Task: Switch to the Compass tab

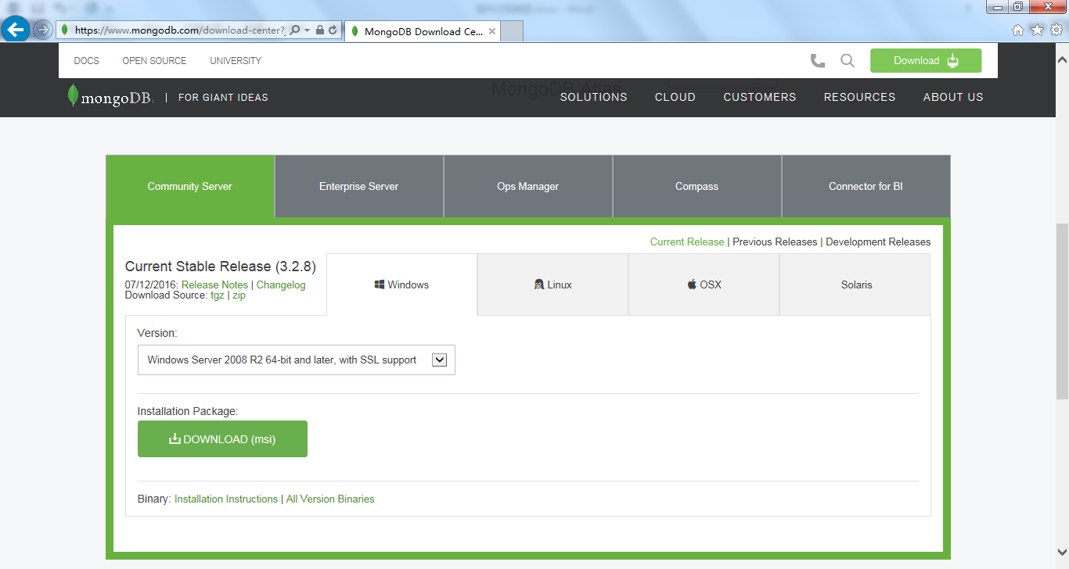Action: click(697, 186)
